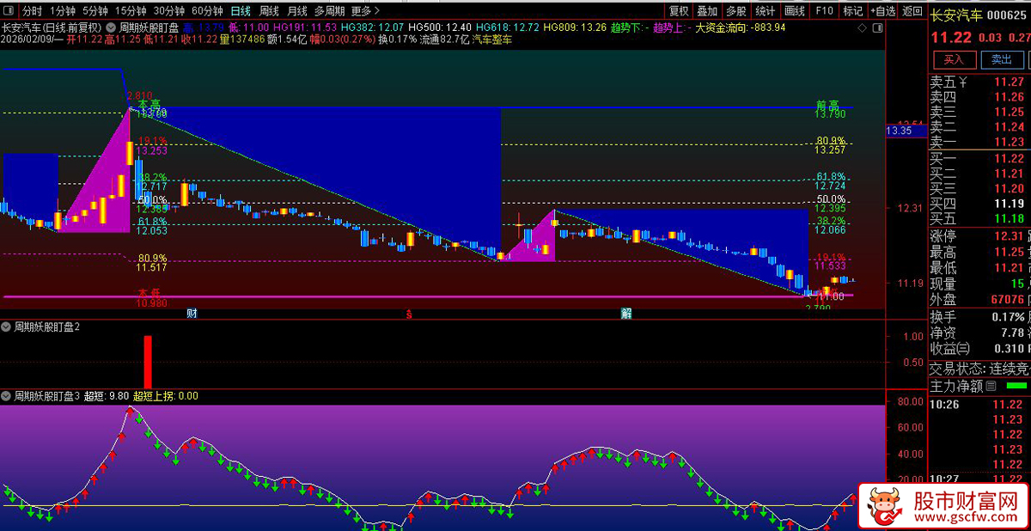Click the 解 unlock event marker
The image size is (1031, 531).
click(x=627, y=314)
